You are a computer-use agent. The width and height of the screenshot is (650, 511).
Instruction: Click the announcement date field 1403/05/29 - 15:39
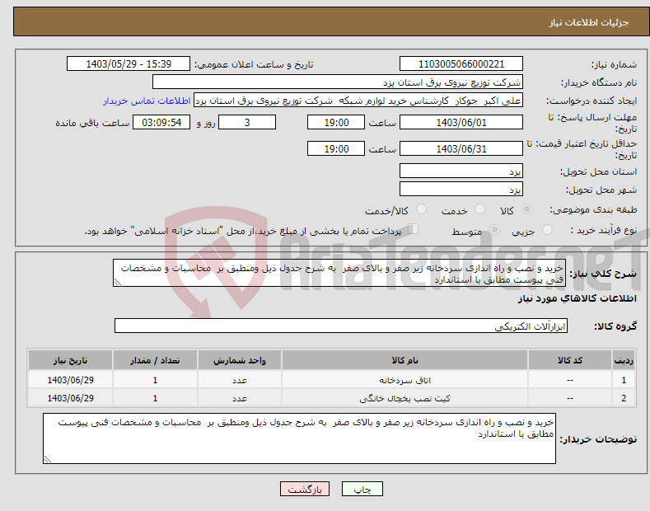[129, 64]
